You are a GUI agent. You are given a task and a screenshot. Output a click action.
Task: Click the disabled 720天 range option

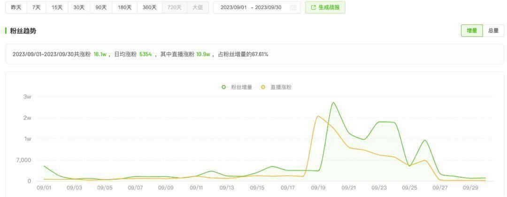coord(174,8)
